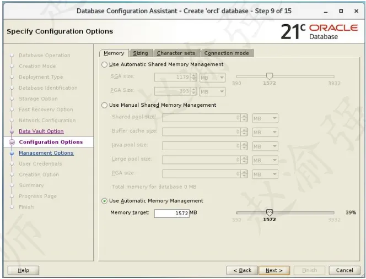Click the Database Operation step

coord(45,55)
